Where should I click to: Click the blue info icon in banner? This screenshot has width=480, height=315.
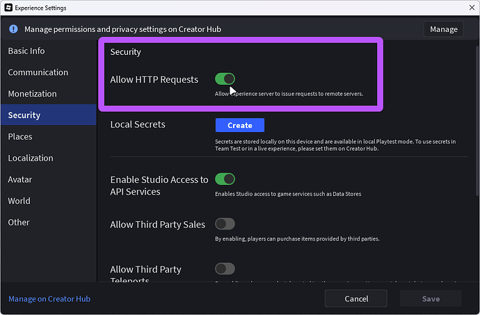(13, 29)
